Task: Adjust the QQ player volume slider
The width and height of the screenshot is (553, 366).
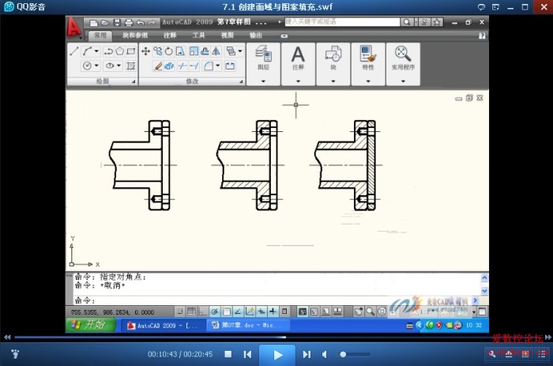Action: pyautogui.click(x=355, y=355)
